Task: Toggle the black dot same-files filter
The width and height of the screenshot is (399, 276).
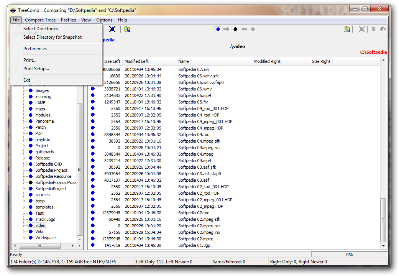Action: tap(235, 29)
